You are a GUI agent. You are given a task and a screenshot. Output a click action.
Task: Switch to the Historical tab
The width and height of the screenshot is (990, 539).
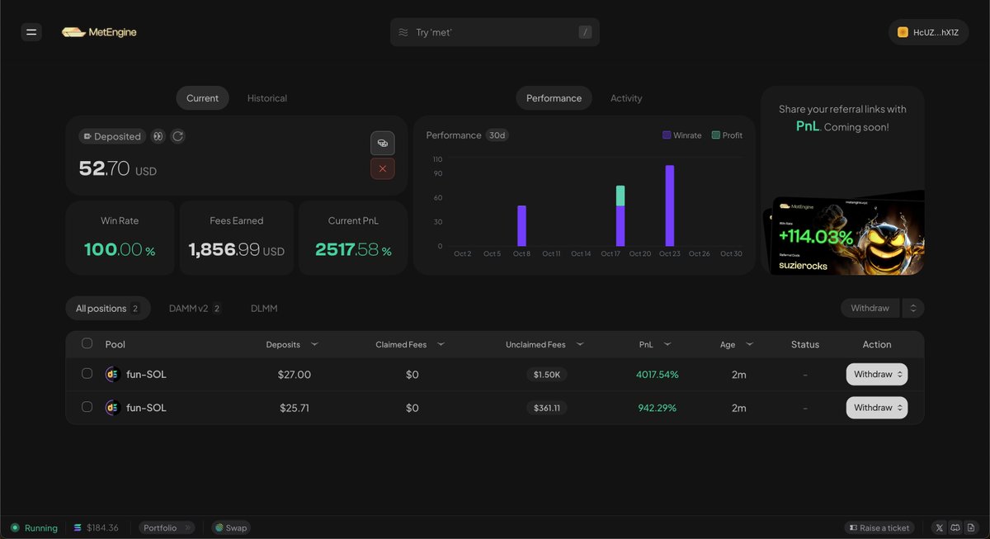tap(266, 97)
